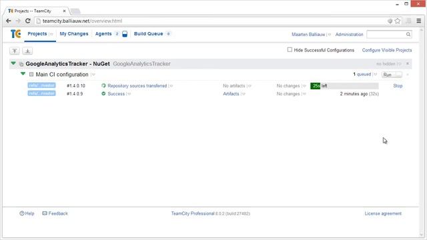Image resolution: width=427 pixels, height=240 pixels.
Task: Open the Main CI configuration dropdown arrow
Action: pyautogui.click(x=93, y=75)
